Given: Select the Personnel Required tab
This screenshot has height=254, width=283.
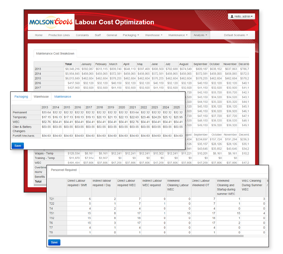Looking at the screenshot, I should tap(64, 170).
